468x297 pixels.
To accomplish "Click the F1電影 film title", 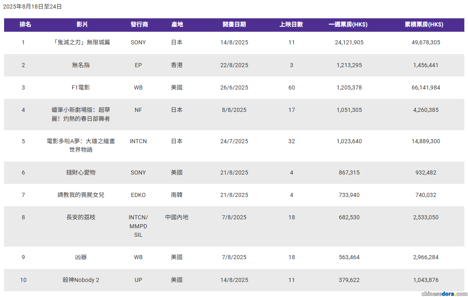I will (x=81, y=87).
